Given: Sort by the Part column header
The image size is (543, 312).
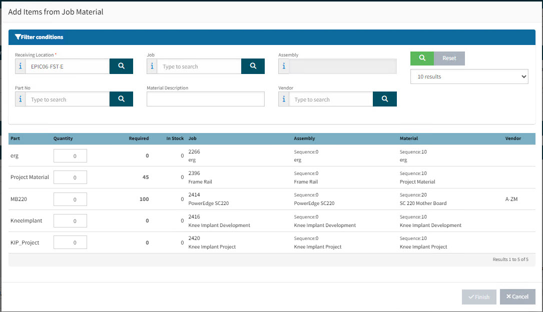Looking at the screenshot, I should 15,138.
